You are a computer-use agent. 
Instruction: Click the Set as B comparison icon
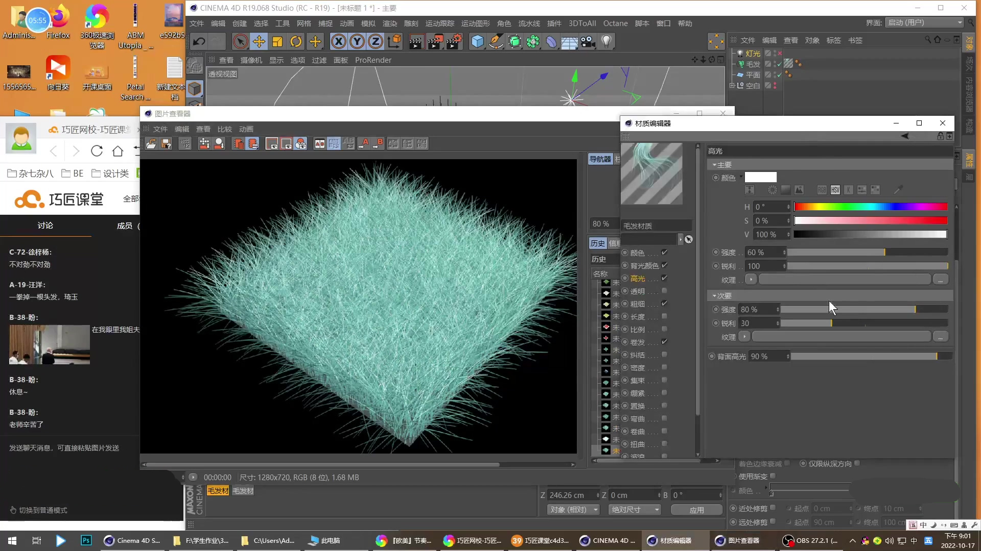pos(378,144)
